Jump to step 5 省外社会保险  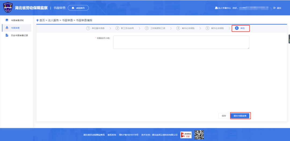[215, 28]
